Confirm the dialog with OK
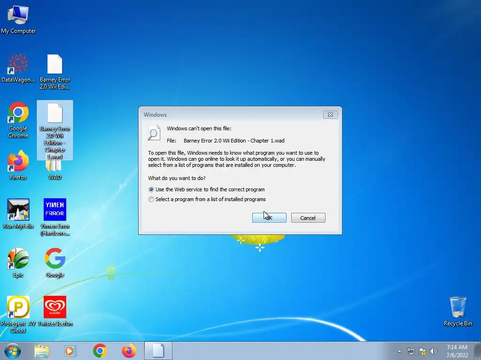The height and width of the screenshot is (360, 481). [269, 217]
